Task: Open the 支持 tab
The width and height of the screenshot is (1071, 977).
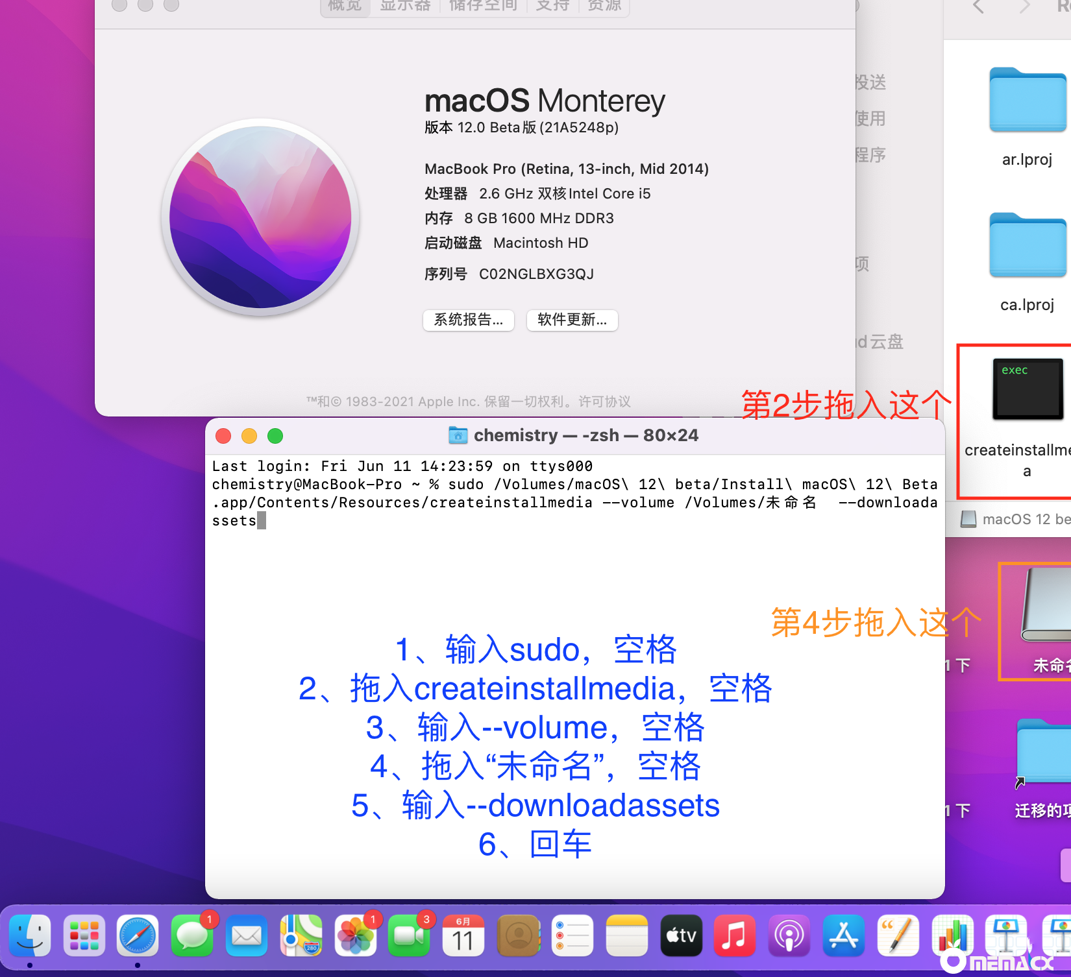Action: 552,6
